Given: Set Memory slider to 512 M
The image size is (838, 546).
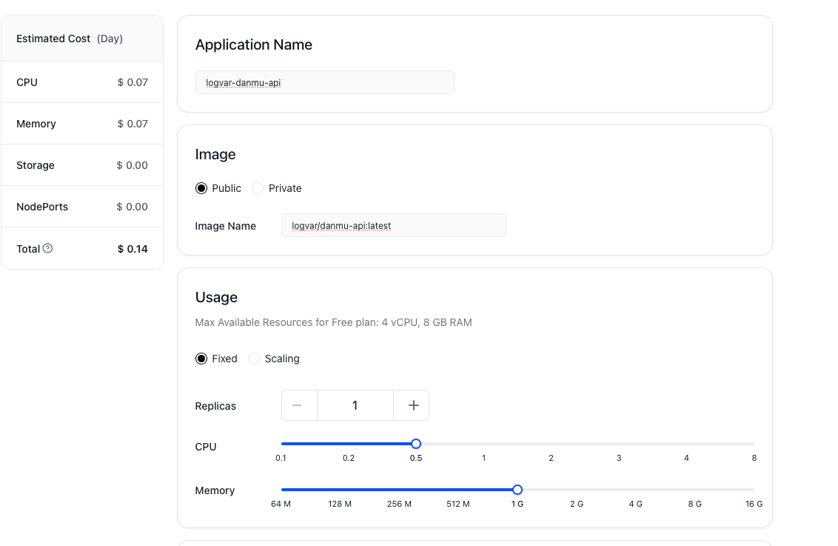Looking at the screenshot, I should point(458,490).
